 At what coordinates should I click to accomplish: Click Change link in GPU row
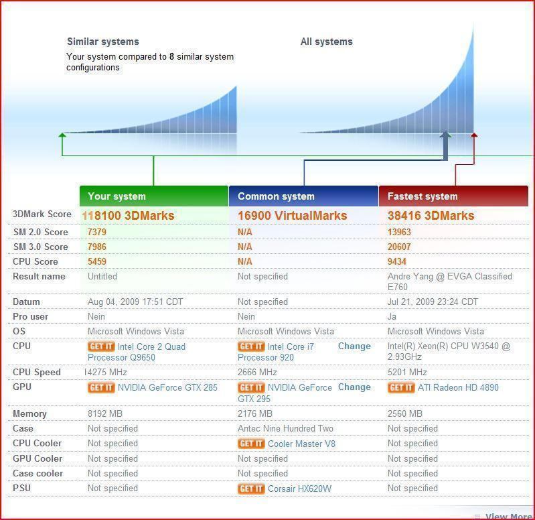click(x=354, y=387)
